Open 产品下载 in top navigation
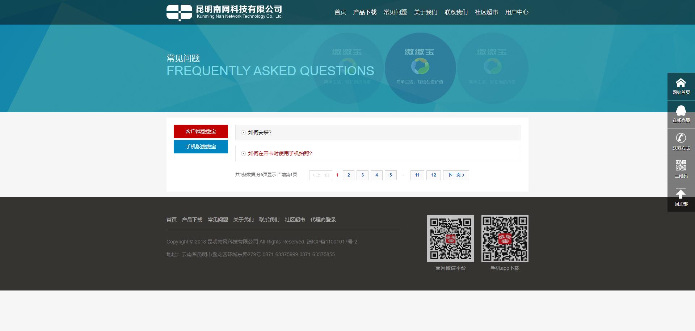This screenshot has height=331, width=695. pyautogui.click(x=365, y=12)
